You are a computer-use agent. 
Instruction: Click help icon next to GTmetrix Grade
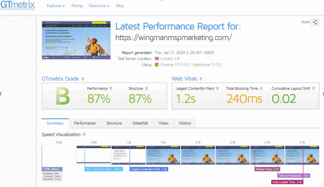click(x=83, y=79)
